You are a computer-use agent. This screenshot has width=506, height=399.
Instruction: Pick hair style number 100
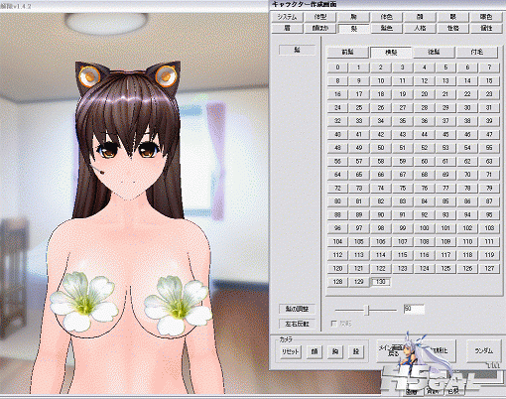click(x=425, y=228)
